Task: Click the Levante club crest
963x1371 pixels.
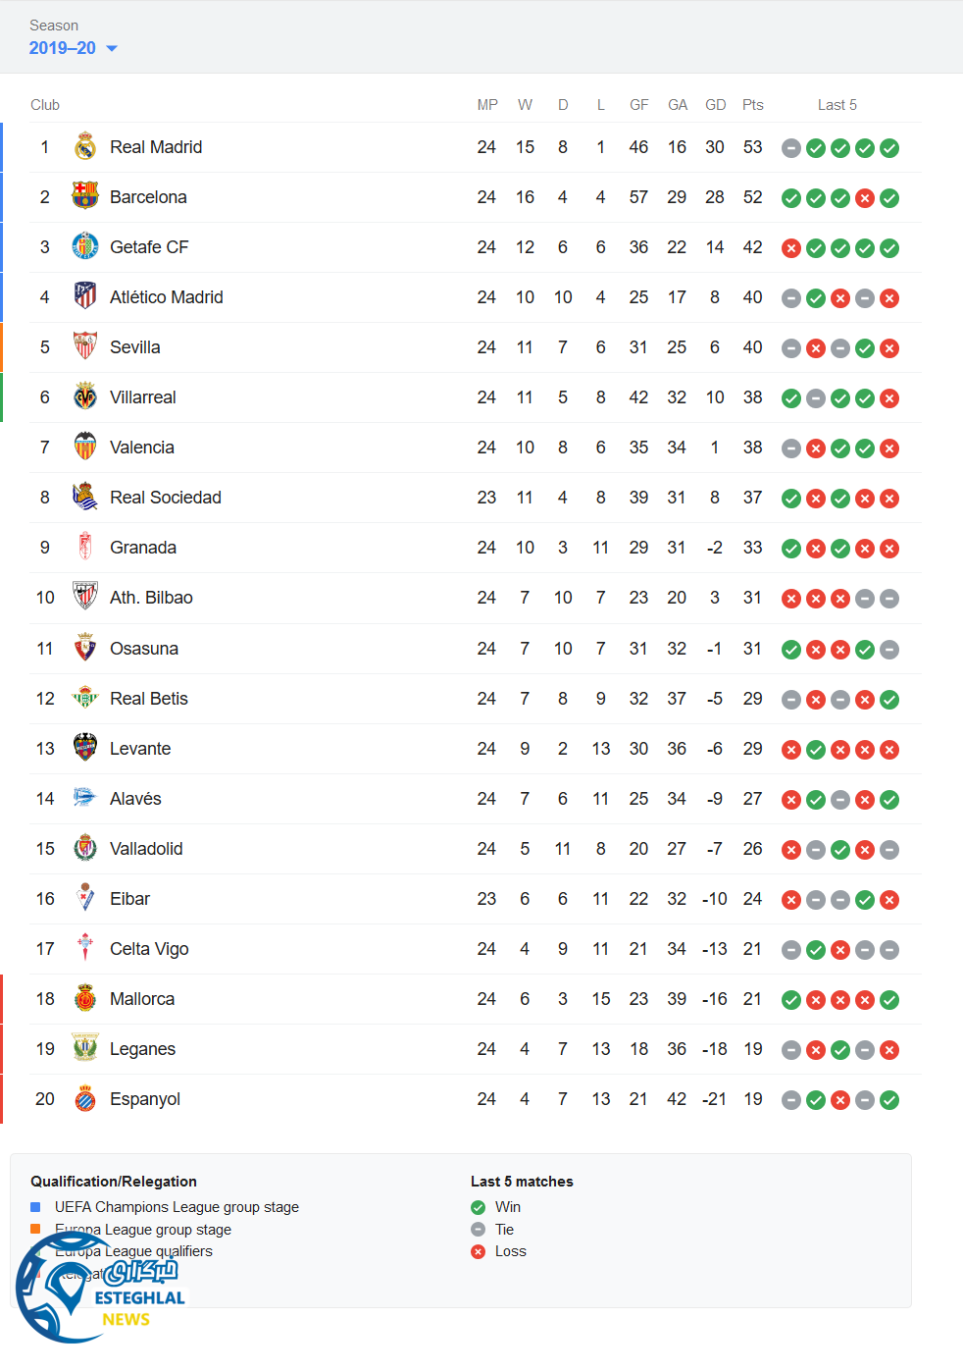Action: click(85, 748)
